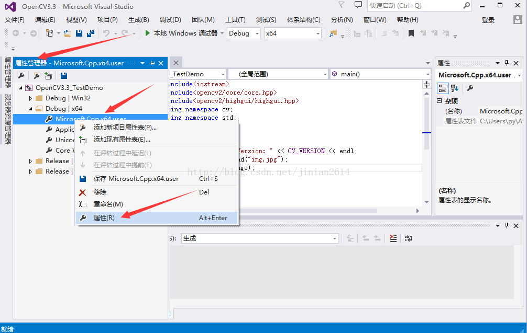Screen dimensions: 527x333
Task: Click the undo arrow toolbar icon
Action: tap(106, 33)
